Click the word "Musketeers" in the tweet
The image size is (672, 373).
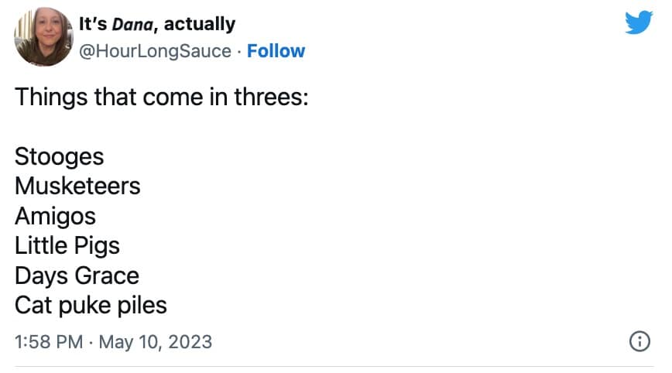[x=77, y=186]
